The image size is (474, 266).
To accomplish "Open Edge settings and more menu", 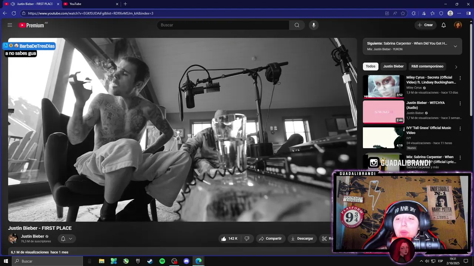I will pos(459,13).
